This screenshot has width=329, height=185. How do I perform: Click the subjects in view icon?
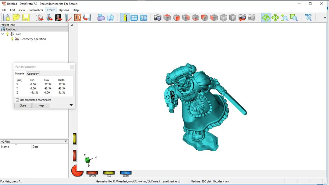click(143, 18)
